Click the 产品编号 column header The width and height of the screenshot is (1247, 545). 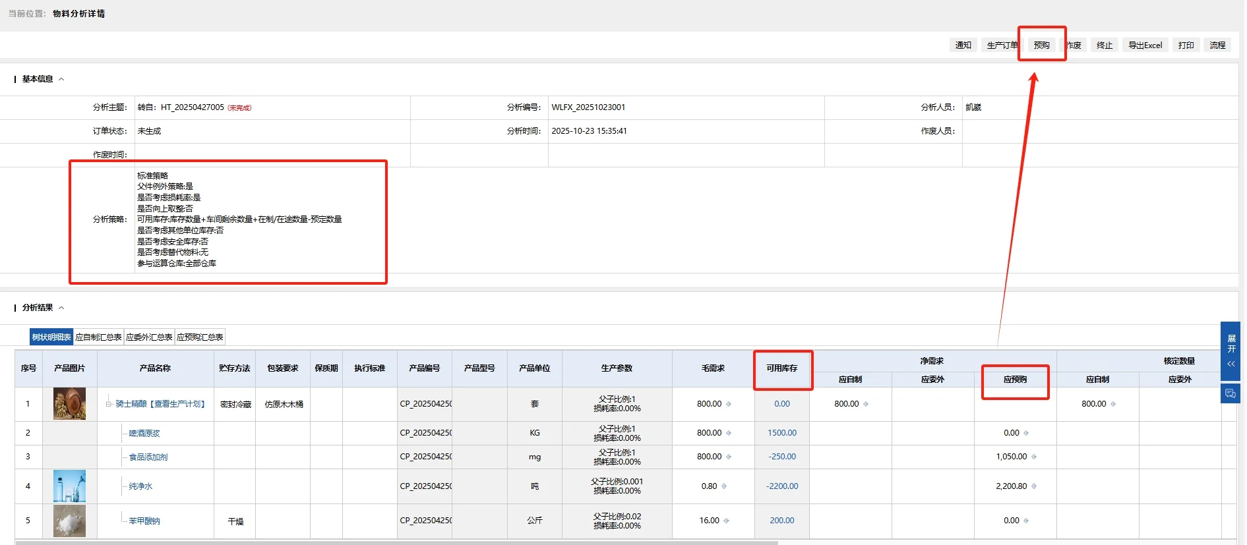[425, 368]
